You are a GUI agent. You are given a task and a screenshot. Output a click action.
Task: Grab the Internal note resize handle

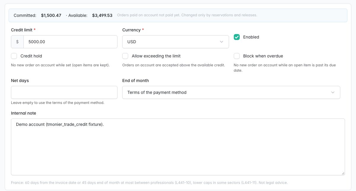coord(343,173)
